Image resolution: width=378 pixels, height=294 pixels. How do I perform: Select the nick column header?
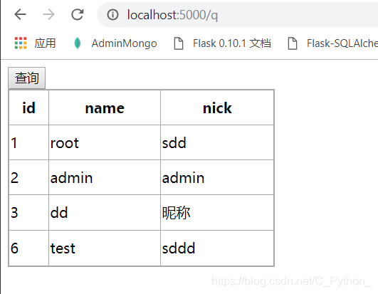point(217,107)
